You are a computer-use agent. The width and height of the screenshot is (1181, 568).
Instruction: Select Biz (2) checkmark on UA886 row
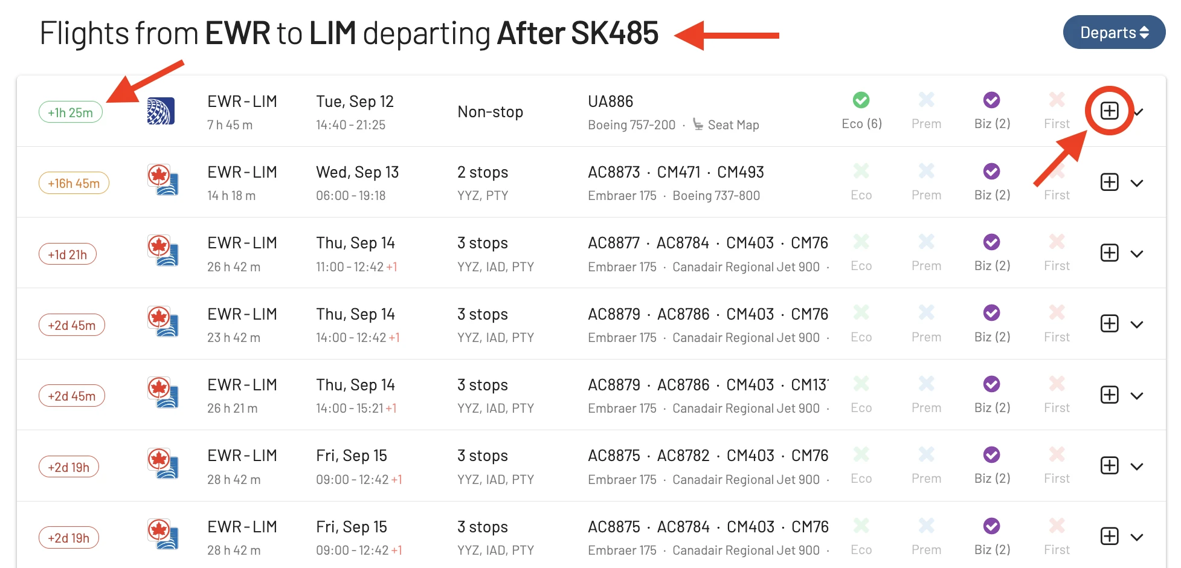991,100
